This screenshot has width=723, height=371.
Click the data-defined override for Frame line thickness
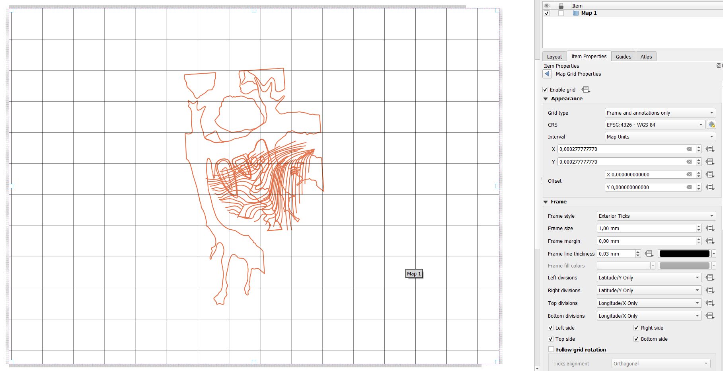[649, 253]
